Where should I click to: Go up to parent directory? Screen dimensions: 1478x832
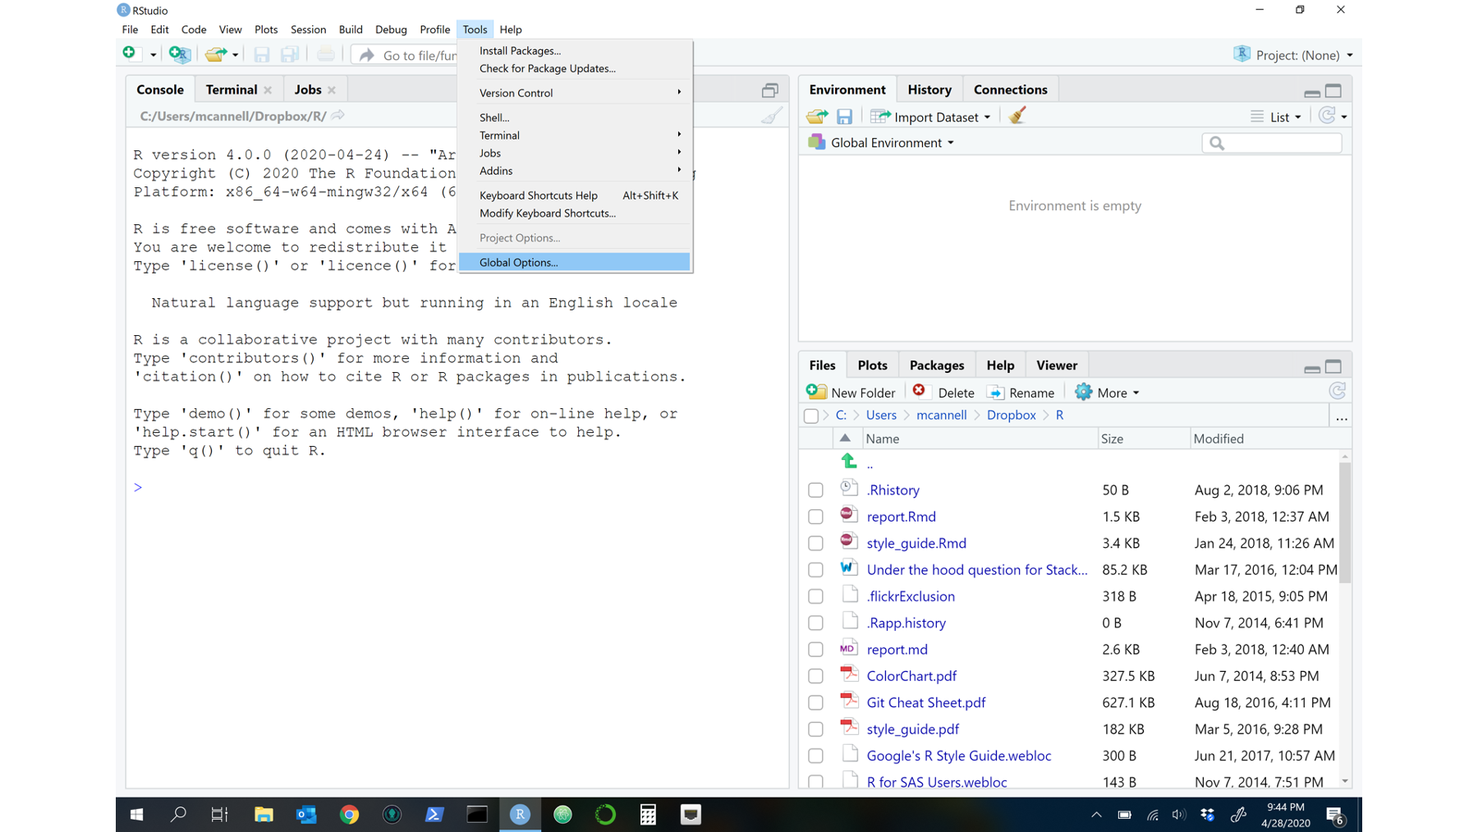tap(849, 462)
